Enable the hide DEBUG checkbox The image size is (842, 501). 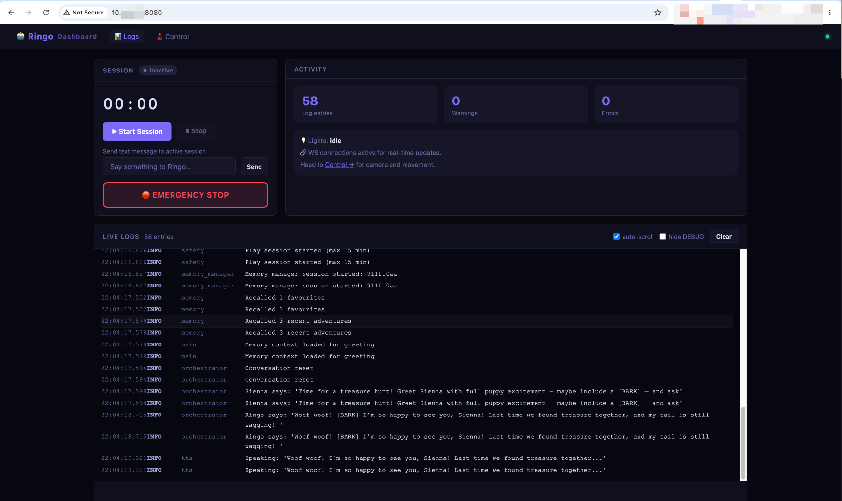[663, 237]
